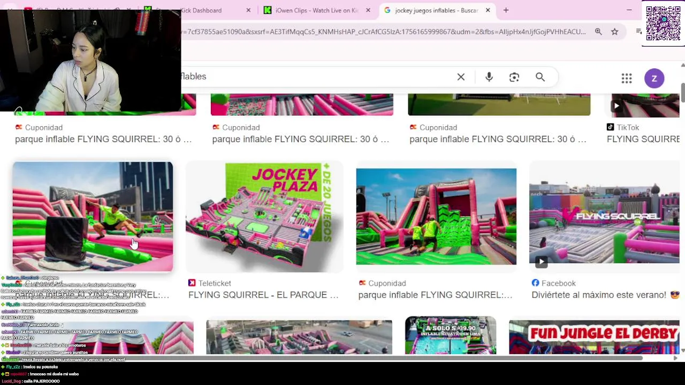Open the person jumping over black box image

93,217
